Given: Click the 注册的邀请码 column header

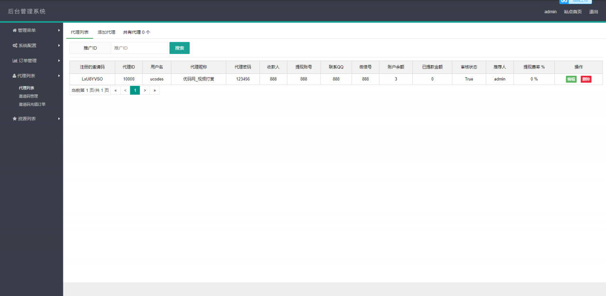Looking at the screenshot, I should [x=92, y=67].
